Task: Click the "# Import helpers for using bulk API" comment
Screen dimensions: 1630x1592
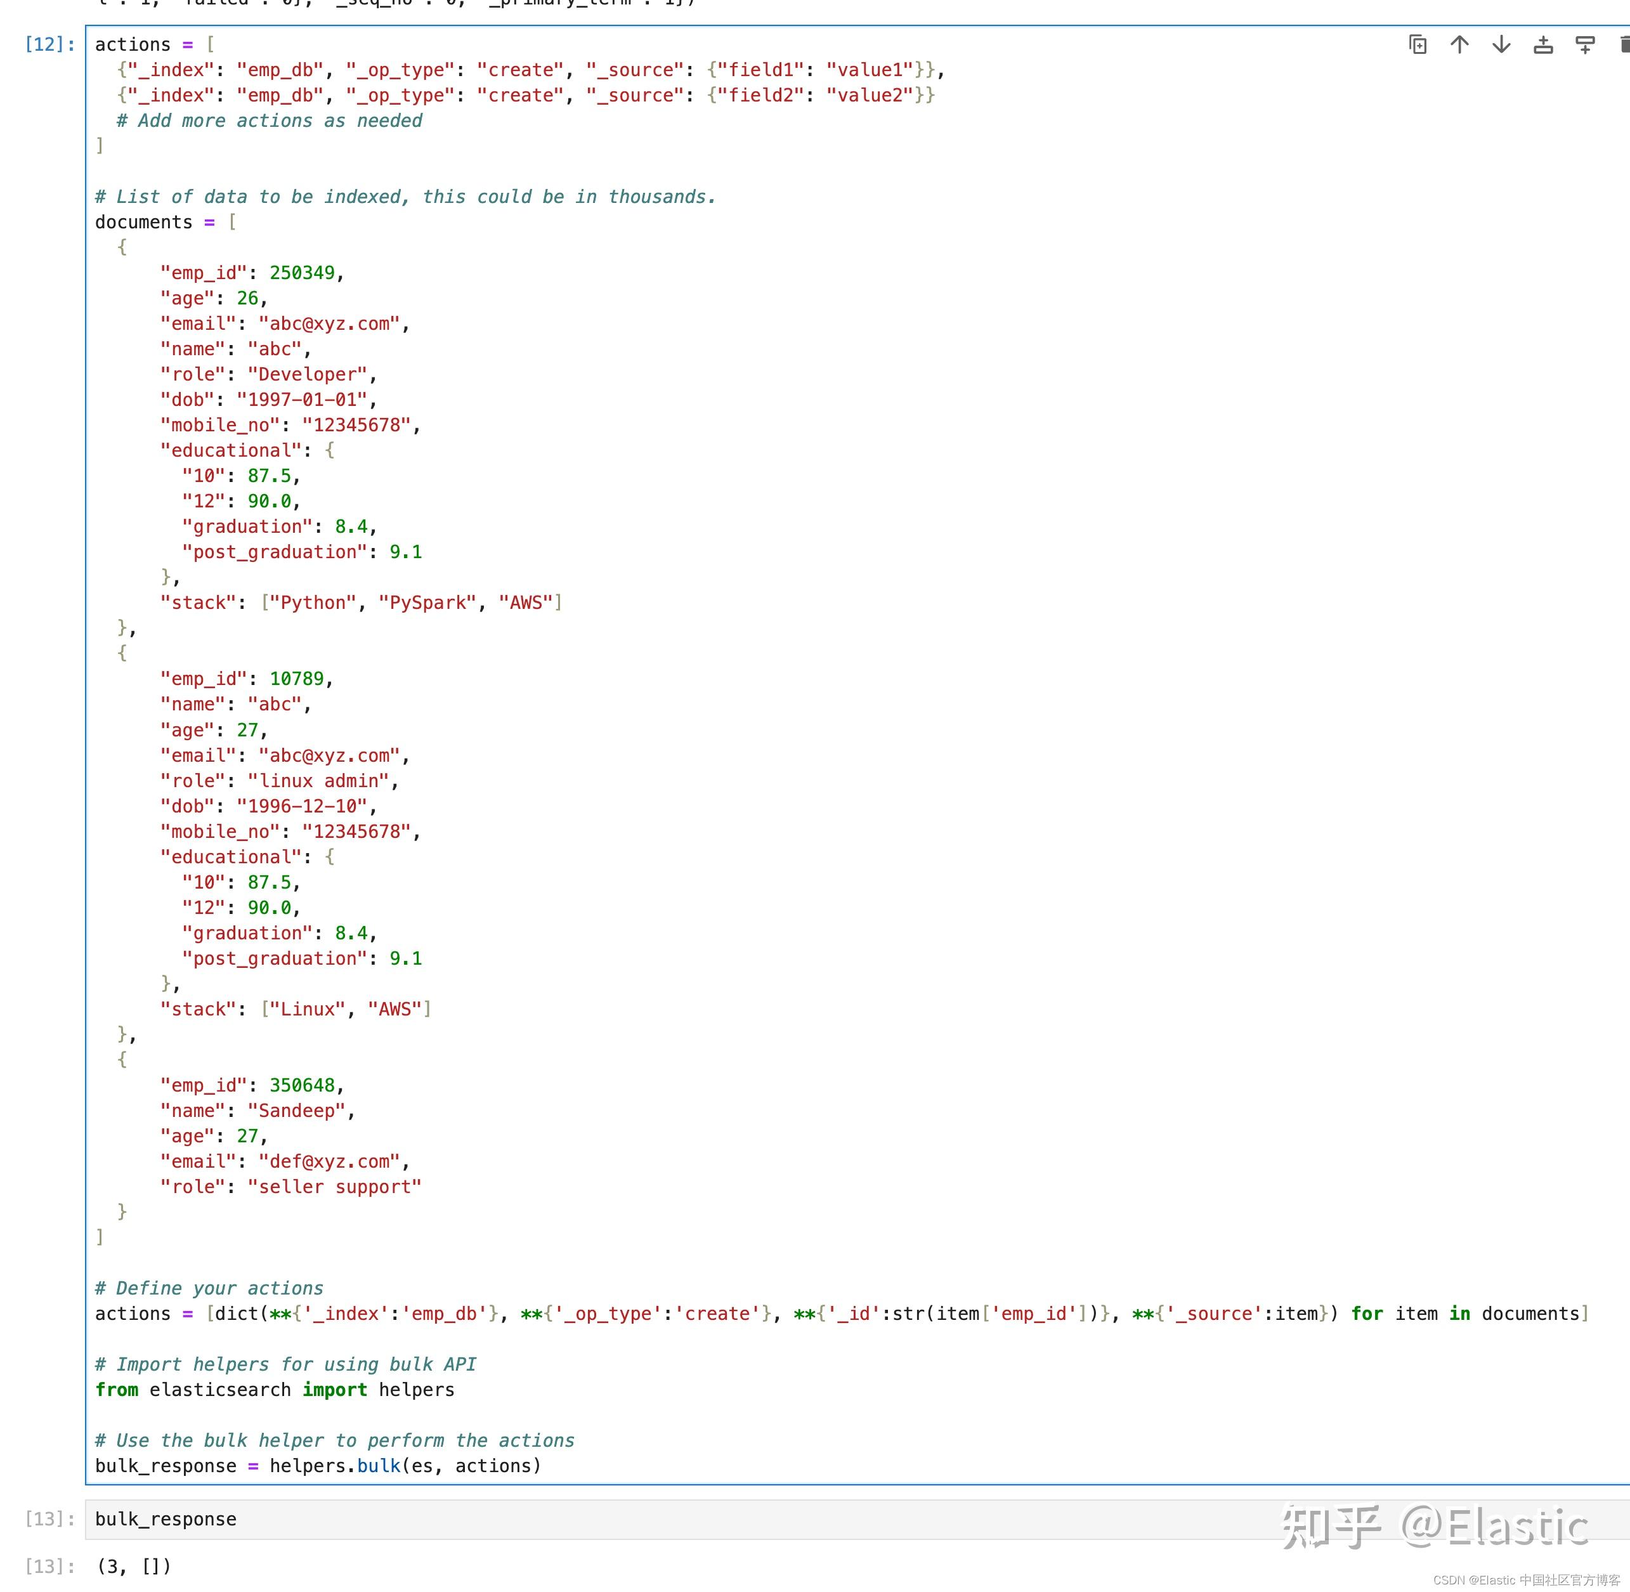Action: (x=286, y=1364)
